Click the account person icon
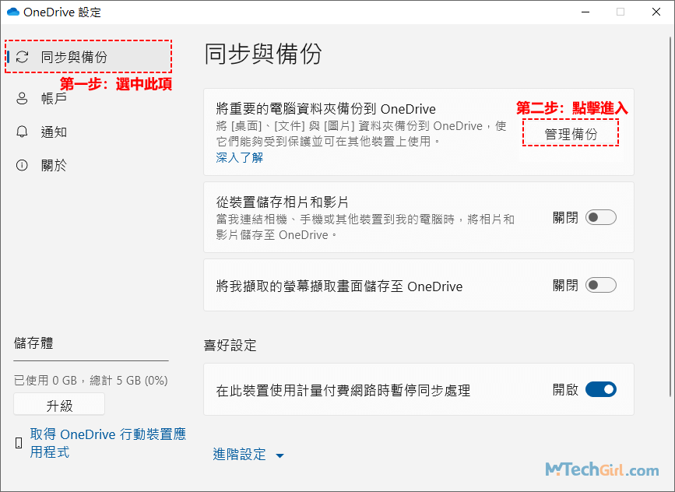 (x=22, y=98)
